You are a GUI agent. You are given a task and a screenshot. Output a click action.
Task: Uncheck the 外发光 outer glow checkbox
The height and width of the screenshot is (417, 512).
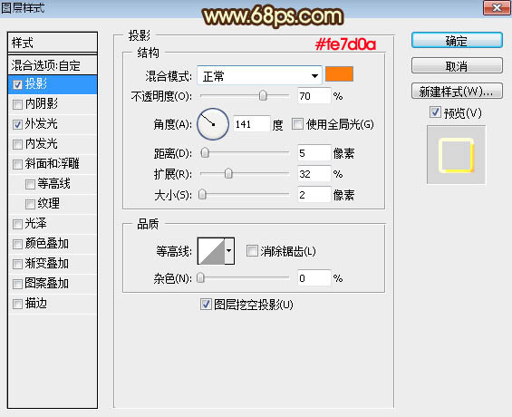pyautogui.click(x=17, y=124)
